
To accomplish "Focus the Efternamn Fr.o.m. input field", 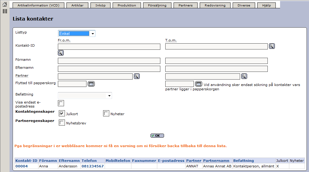I will point(109,69).
